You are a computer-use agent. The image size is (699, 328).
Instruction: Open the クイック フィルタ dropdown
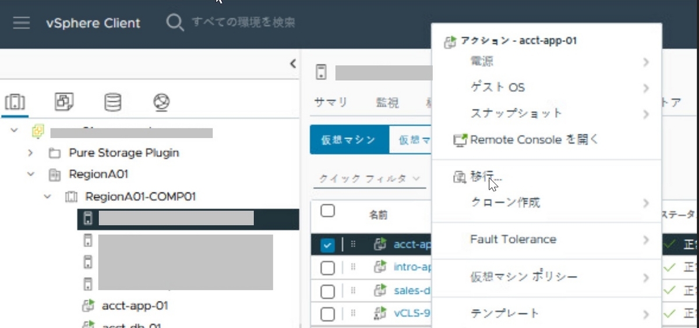(369, 179)
